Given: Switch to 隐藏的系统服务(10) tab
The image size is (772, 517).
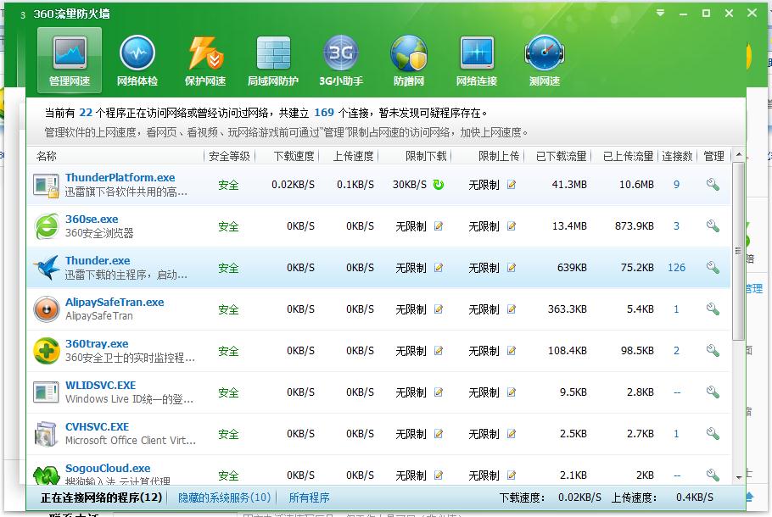Looking at the screenshot, I should 225,498.
